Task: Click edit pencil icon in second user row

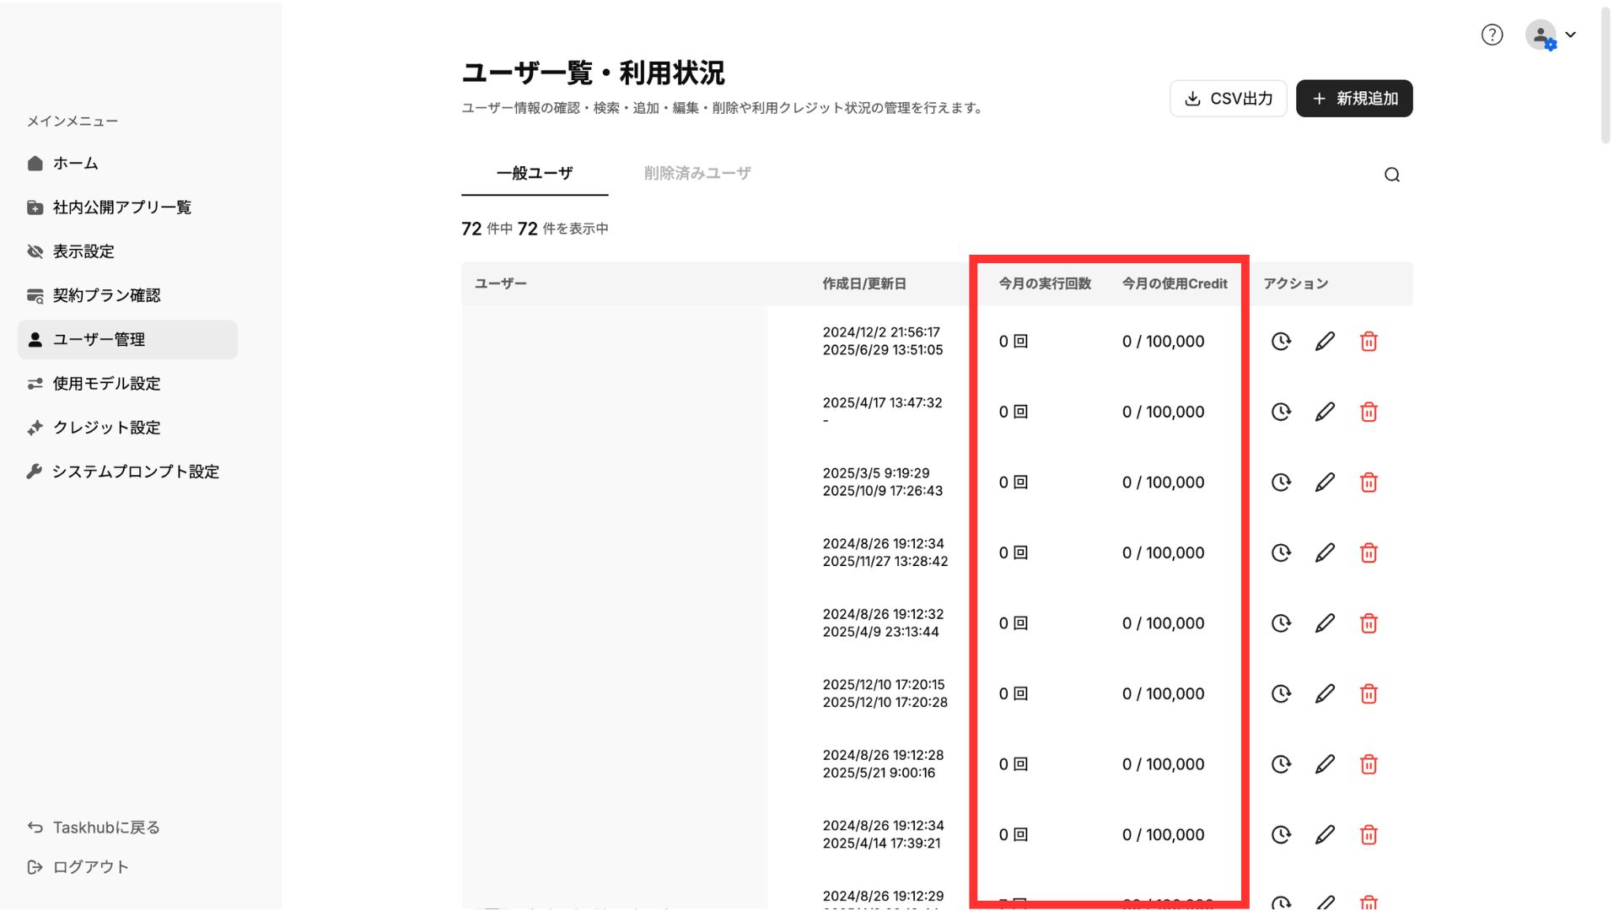Action: coord(1325,412)
